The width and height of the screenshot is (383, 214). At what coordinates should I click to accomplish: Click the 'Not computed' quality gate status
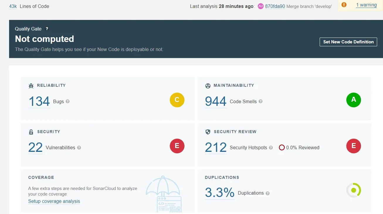(45, 39)
